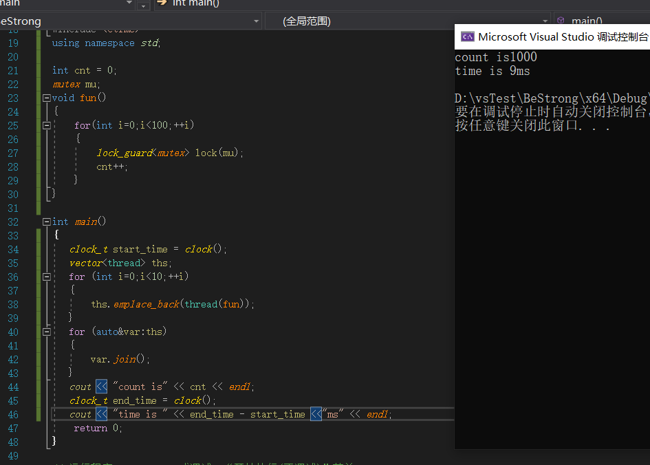The width and height of the screenshot is (650, 465).
Task: Collapse the for loop at line 25
Action: tap(47, 126)
